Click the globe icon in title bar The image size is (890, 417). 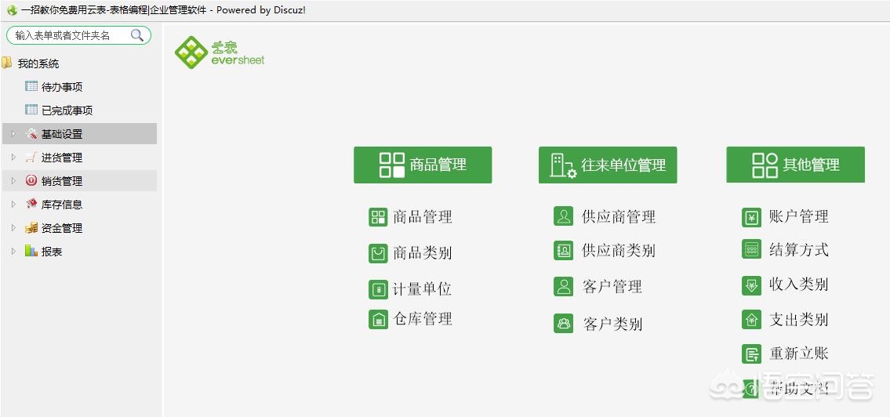tap(11, 9)
